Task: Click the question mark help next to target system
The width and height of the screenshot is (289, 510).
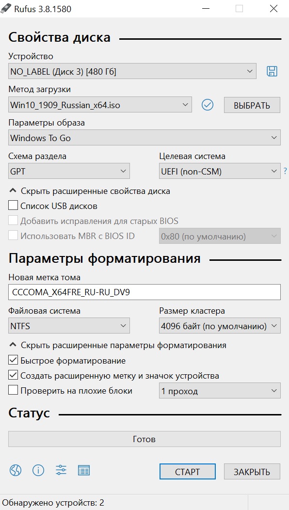Action: [x=285, y=171]
